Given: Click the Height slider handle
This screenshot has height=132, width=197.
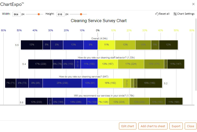Looking at the screenshot, I should (81, 14).
